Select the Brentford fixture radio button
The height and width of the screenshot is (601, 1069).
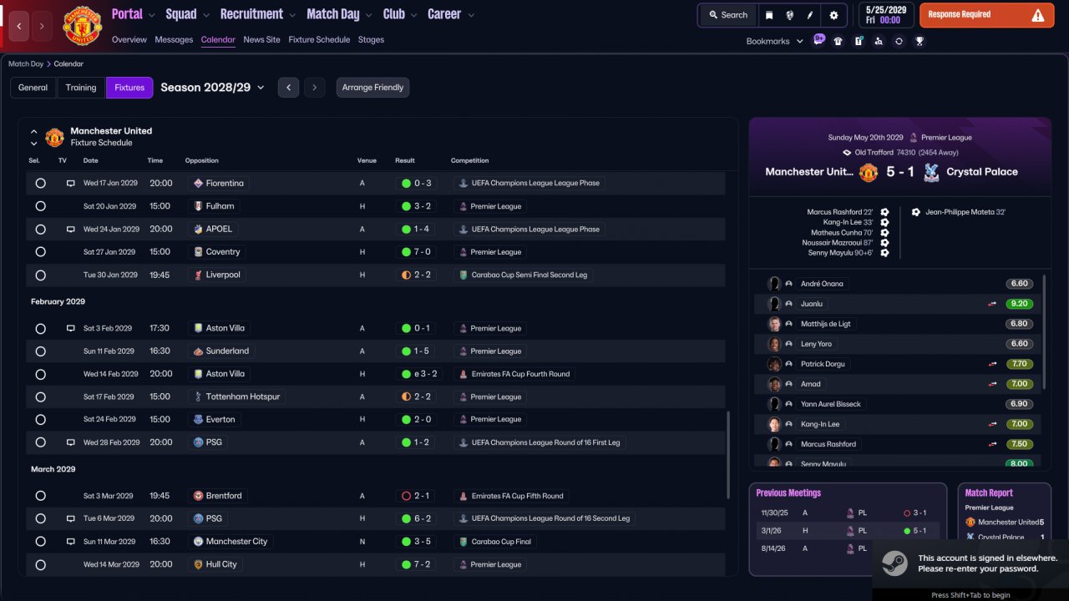[x=40, y=496]
